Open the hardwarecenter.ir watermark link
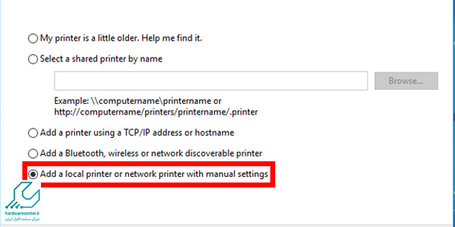Screen dimensions: 455x227 23,214
